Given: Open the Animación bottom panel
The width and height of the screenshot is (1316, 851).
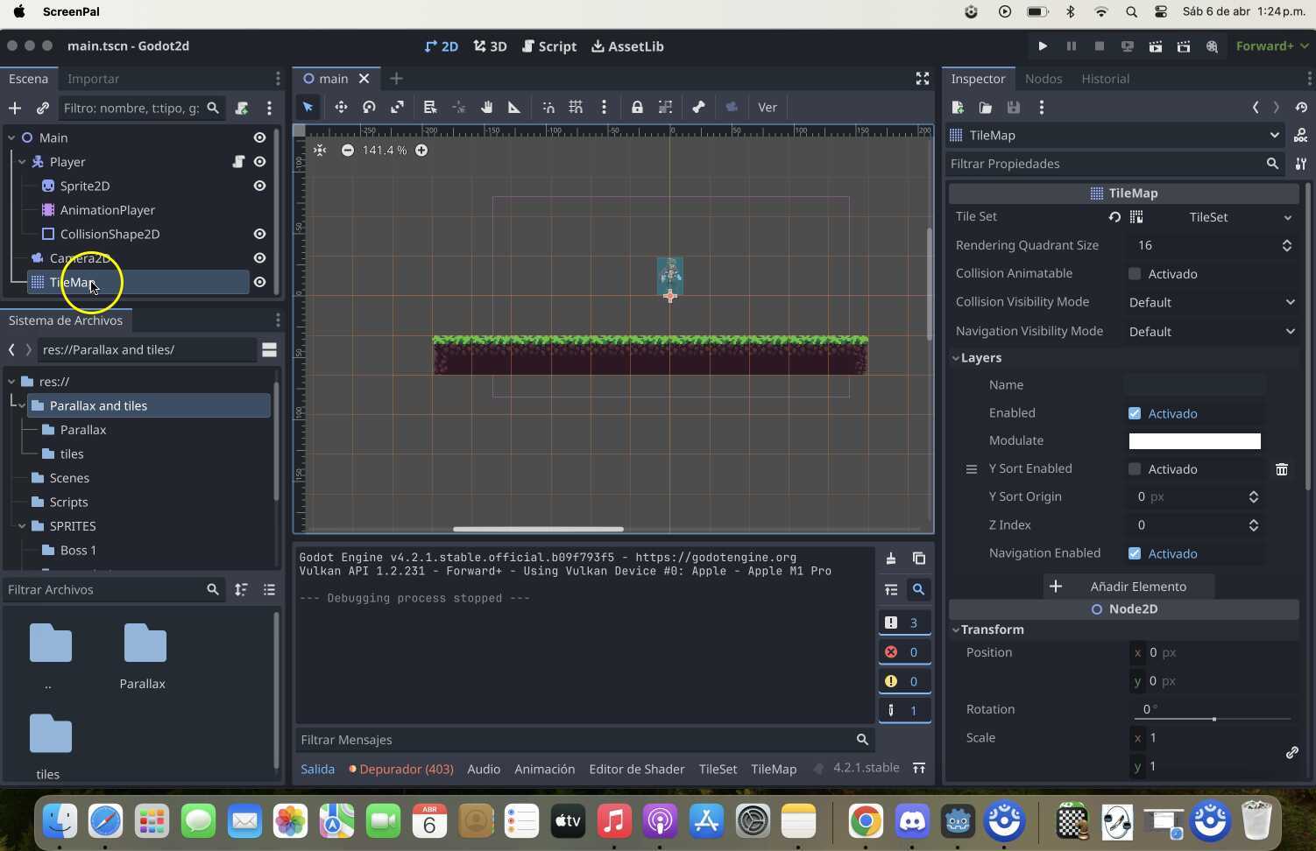Looking at the screenshot, I should (x=544, y=769).
